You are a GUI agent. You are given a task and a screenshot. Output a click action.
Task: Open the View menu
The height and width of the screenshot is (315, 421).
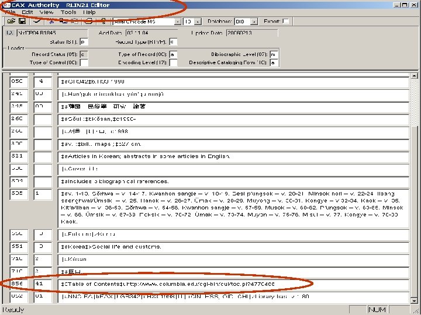pyautogui.click(x=46, y=12)
